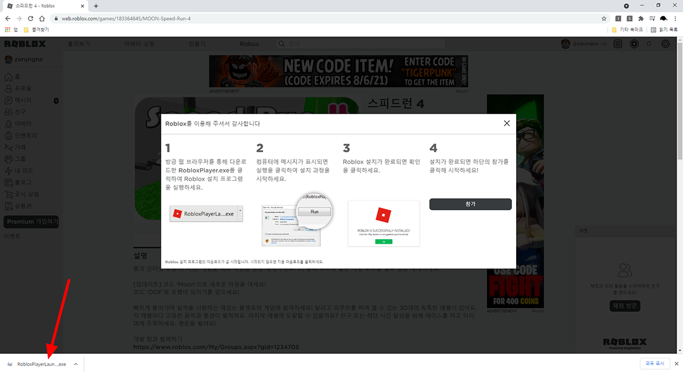Click 모두 표시 to show all downloads

pos(654,363)
